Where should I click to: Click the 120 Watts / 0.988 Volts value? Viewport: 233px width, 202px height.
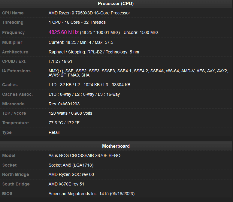70,113
